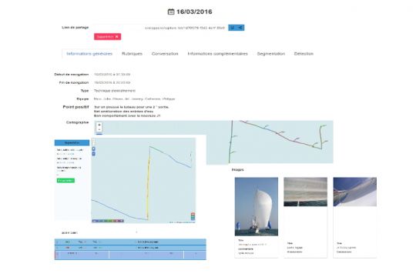Viewport: 416px width, 277px height.
Task: Zoom out on the Cartographie map
Action: [99, 129]
